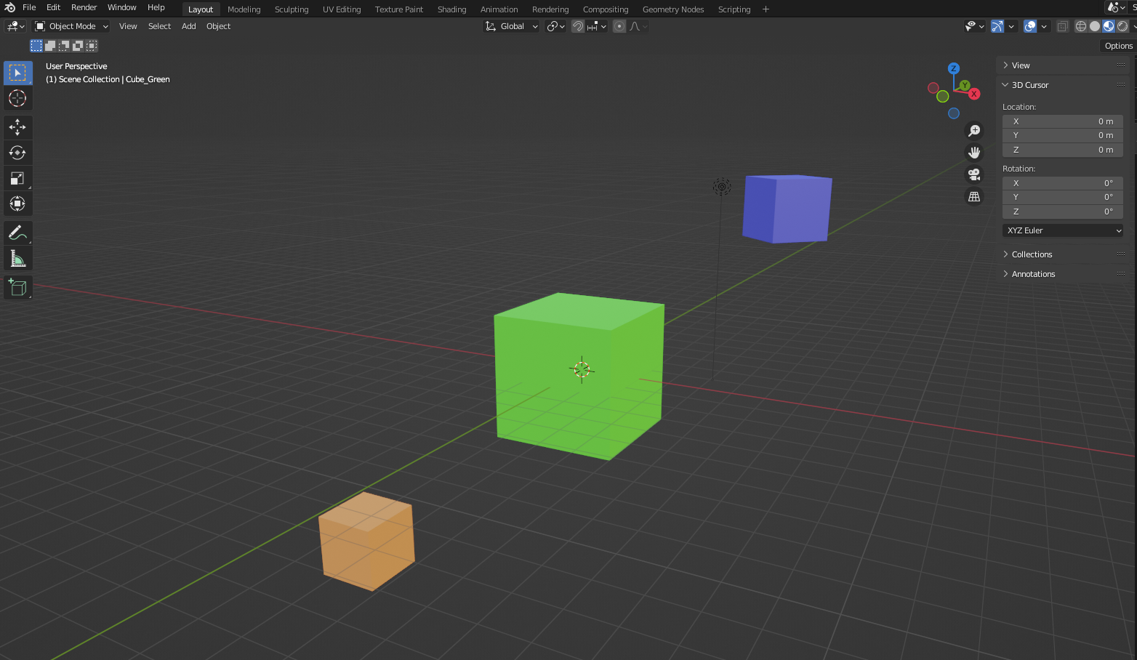Viewport: 1137px width, 660px height.
Task: Activate the Add Cube tool
Action: coord(17,287)
